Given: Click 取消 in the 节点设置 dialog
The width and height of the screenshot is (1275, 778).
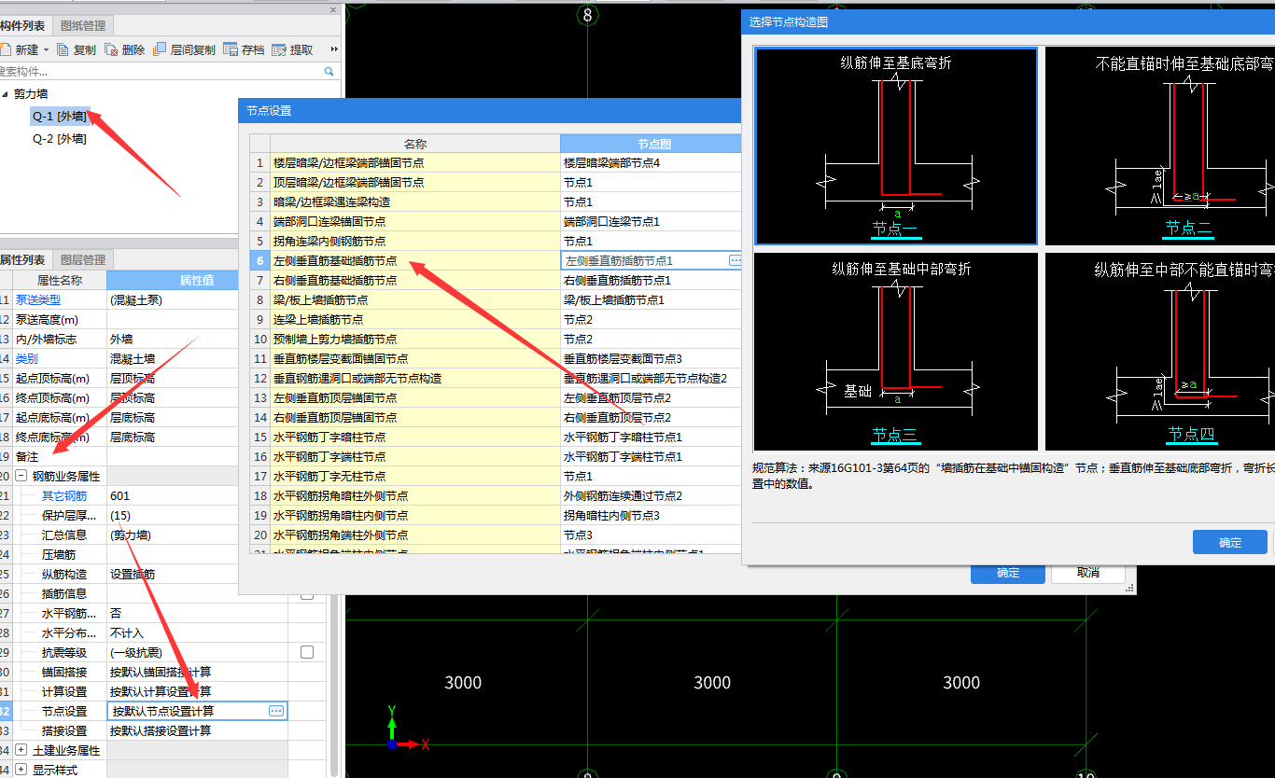Looking at the screenshot, I should point(1087,573).
